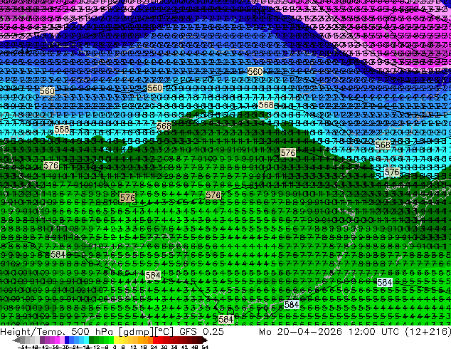Click the '[°C]' temperature unit label

tap(164, 332)
